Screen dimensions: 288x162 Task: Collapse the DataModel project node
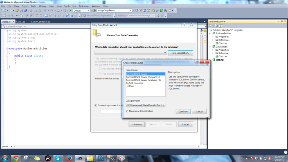tap(210, 47)
